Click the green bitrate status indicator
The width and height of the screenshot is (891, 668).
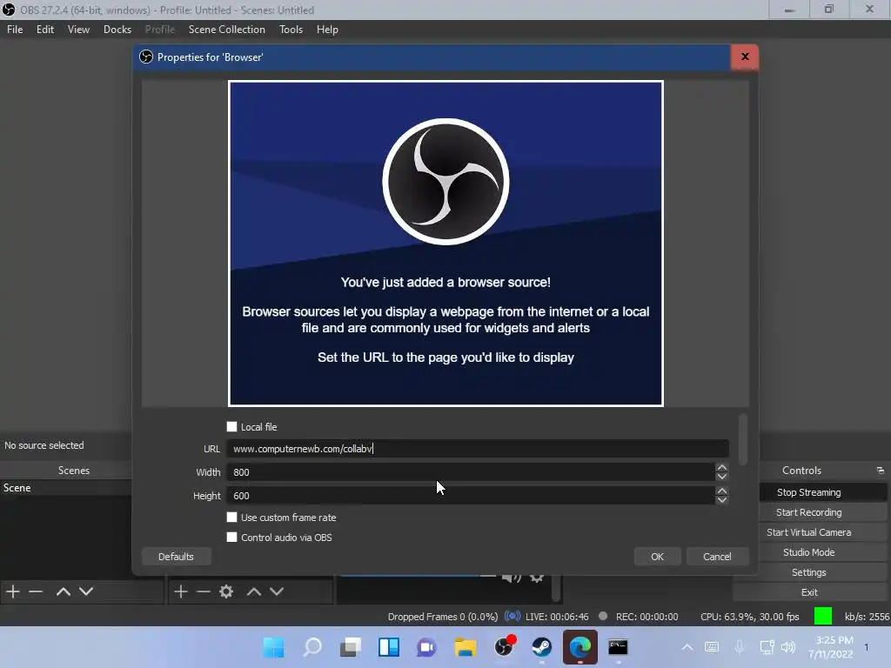[x=823, y=617]
